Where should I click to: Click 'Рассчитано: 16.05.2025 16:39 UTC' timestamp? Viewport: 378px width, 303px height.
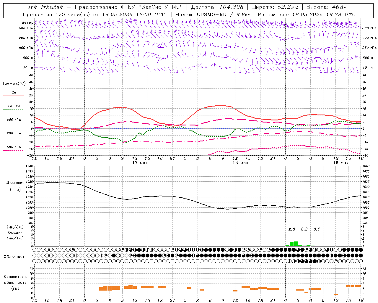[x=307, y=14]
